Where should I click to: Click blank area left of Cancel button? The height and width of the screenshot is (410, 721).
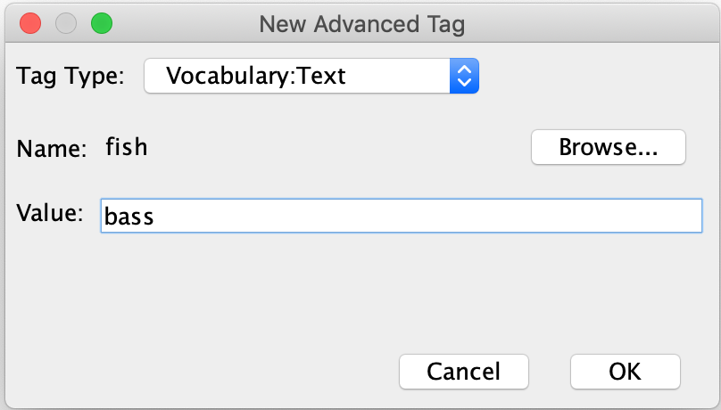223,371
